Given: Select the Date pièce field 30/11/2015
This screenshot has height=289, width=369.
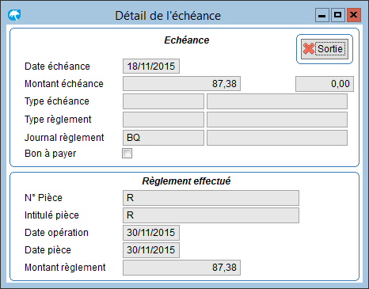Looking at the screenshot, I should pyautogui.click(x=151, y=250).
